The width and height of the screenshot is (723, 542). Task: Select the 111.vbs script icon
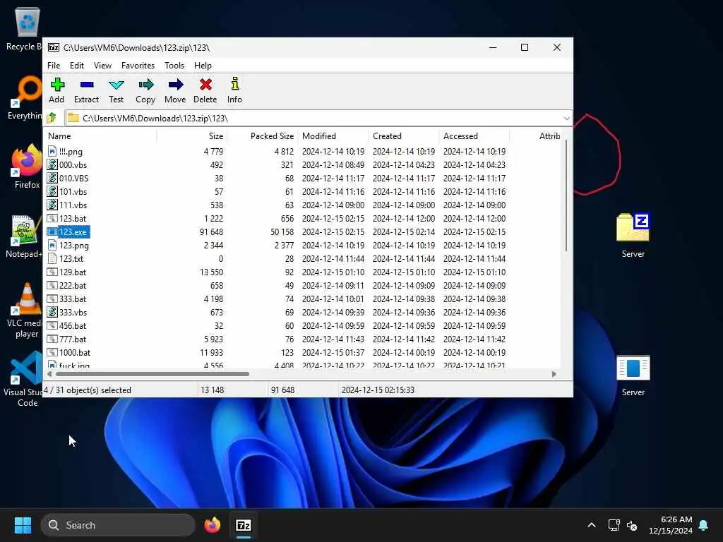pos(52,205)
